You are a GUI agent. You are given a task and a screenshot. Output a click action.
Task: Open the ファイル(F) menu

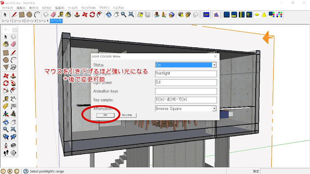[7, 8]
